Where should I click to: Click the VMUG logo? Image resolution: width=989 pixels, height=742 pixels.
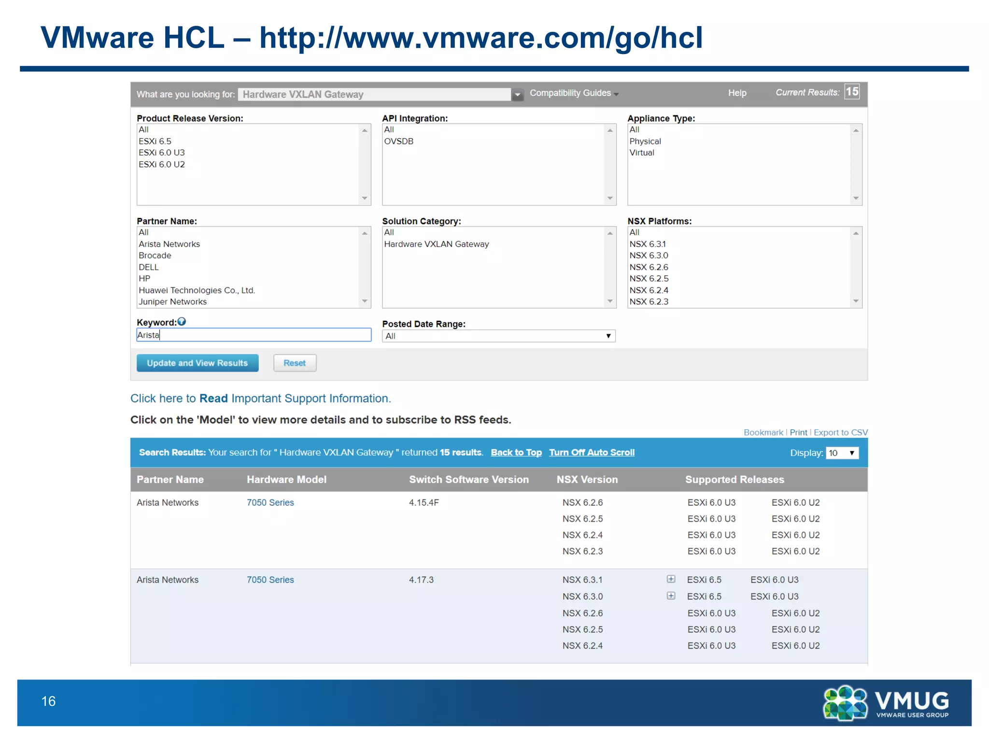click(887, 703)
